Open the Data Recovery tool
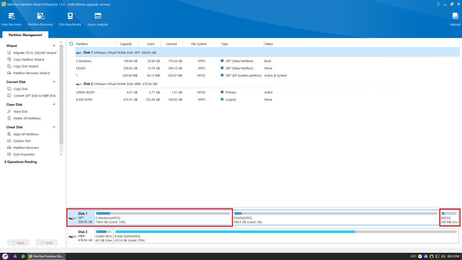 click(11, 19)
